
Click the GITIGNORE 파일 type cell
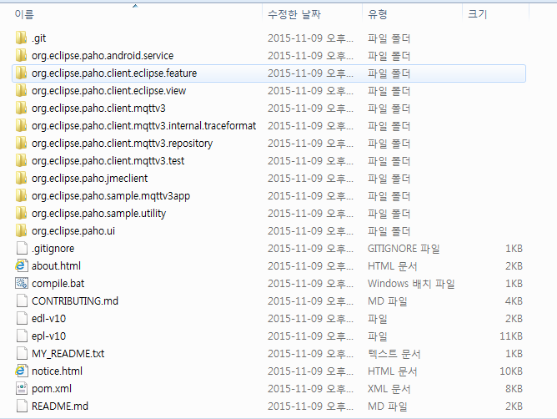click(x=404, y=248)
